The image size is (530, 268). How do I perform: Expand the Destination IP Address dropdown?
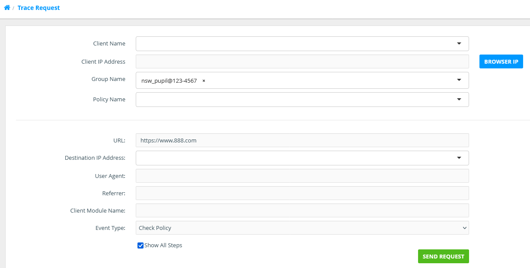pos(459,158)
